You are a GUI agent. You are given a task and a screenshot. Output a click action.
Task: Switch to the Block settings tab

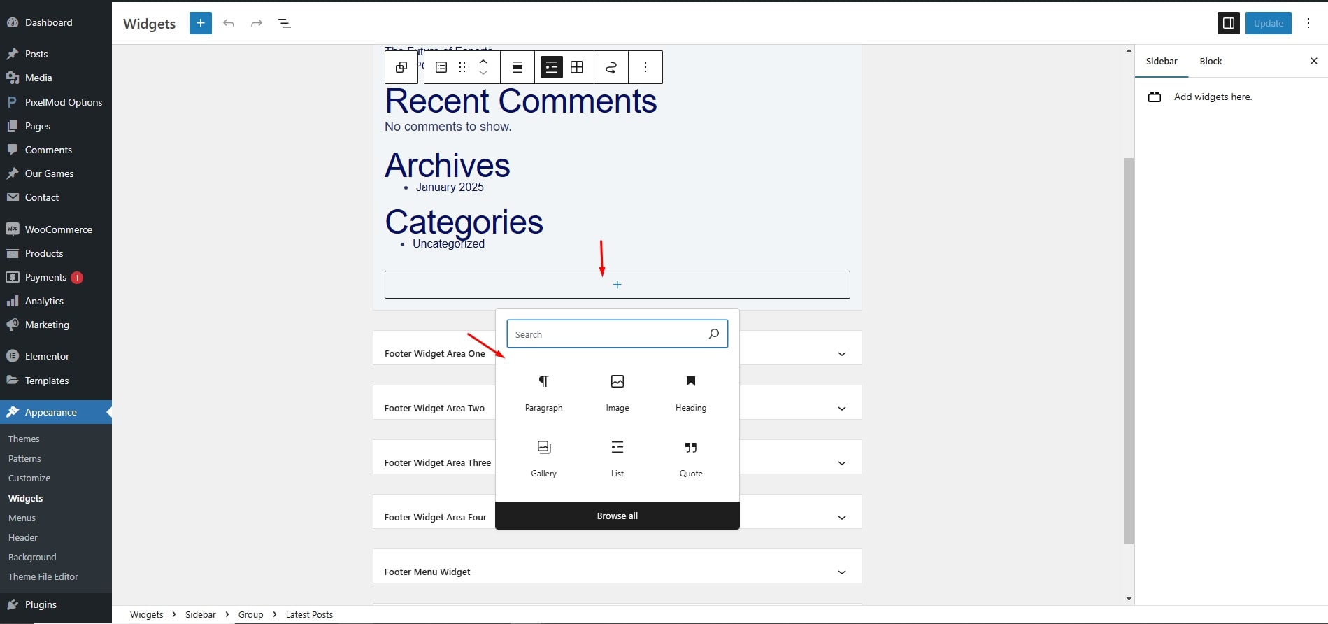[1211, 61]
